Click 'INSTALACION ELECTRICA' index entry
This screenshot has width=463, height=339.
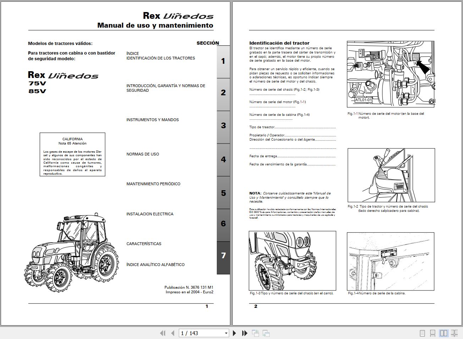click(x=150, y=214)
